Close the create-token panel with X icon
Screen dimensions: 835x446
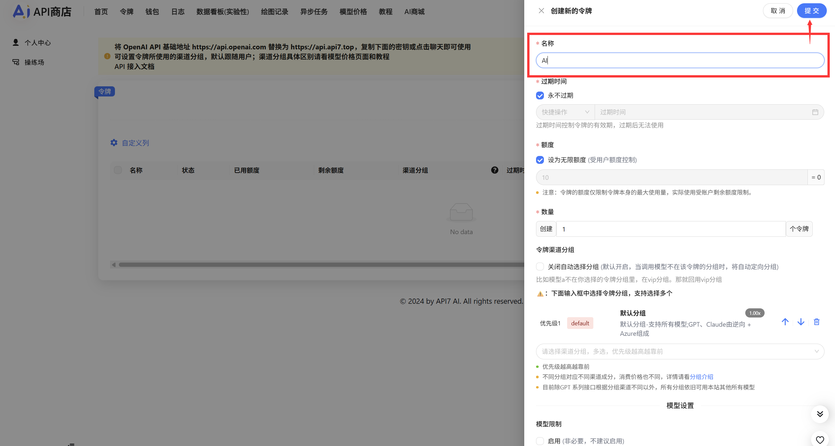click(x=541, y=11)
